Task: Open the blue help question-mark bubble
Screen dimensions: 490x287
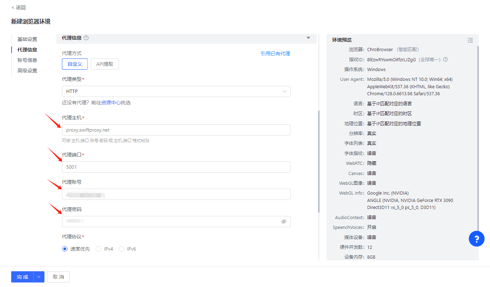Action: [x=476, y=239]
